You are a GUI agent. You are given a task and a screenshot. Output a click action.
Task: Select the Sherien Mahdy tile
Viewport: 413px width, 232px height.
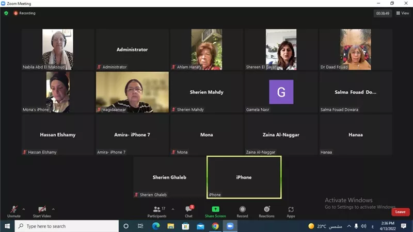pyautogui.click(x=206, y=92)
